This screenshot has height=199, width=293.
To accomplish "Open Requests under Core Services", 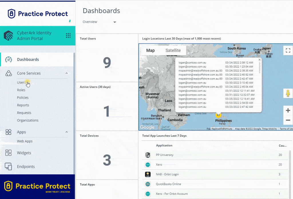I will coord(24,113).
